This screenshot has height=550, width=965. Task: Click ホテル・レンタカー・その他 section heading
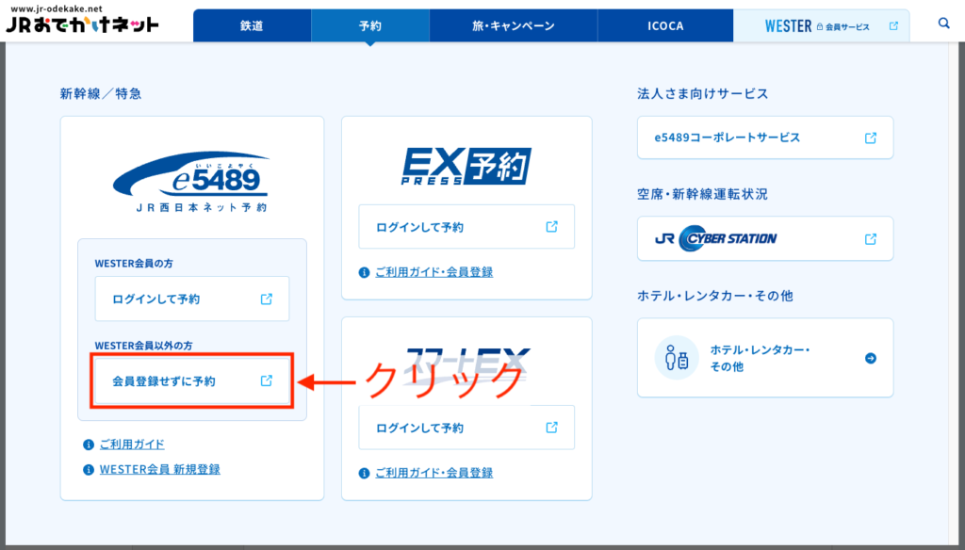714,296
